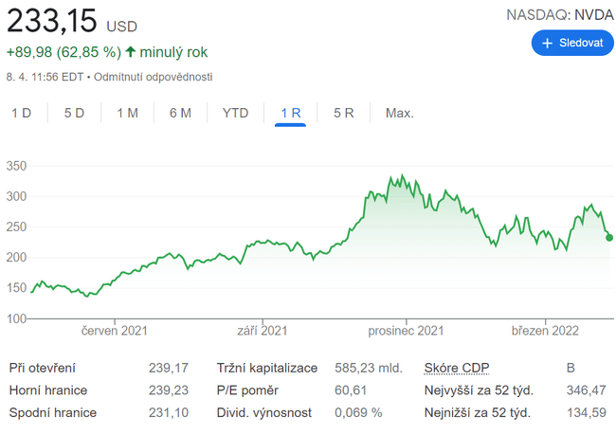Click the NASDAQ: NVDA ticker label

560,15
